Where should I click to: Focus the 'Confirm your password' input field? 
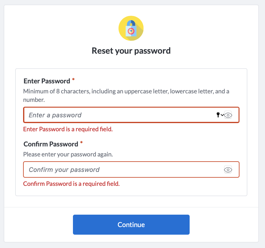coord(131,169)
